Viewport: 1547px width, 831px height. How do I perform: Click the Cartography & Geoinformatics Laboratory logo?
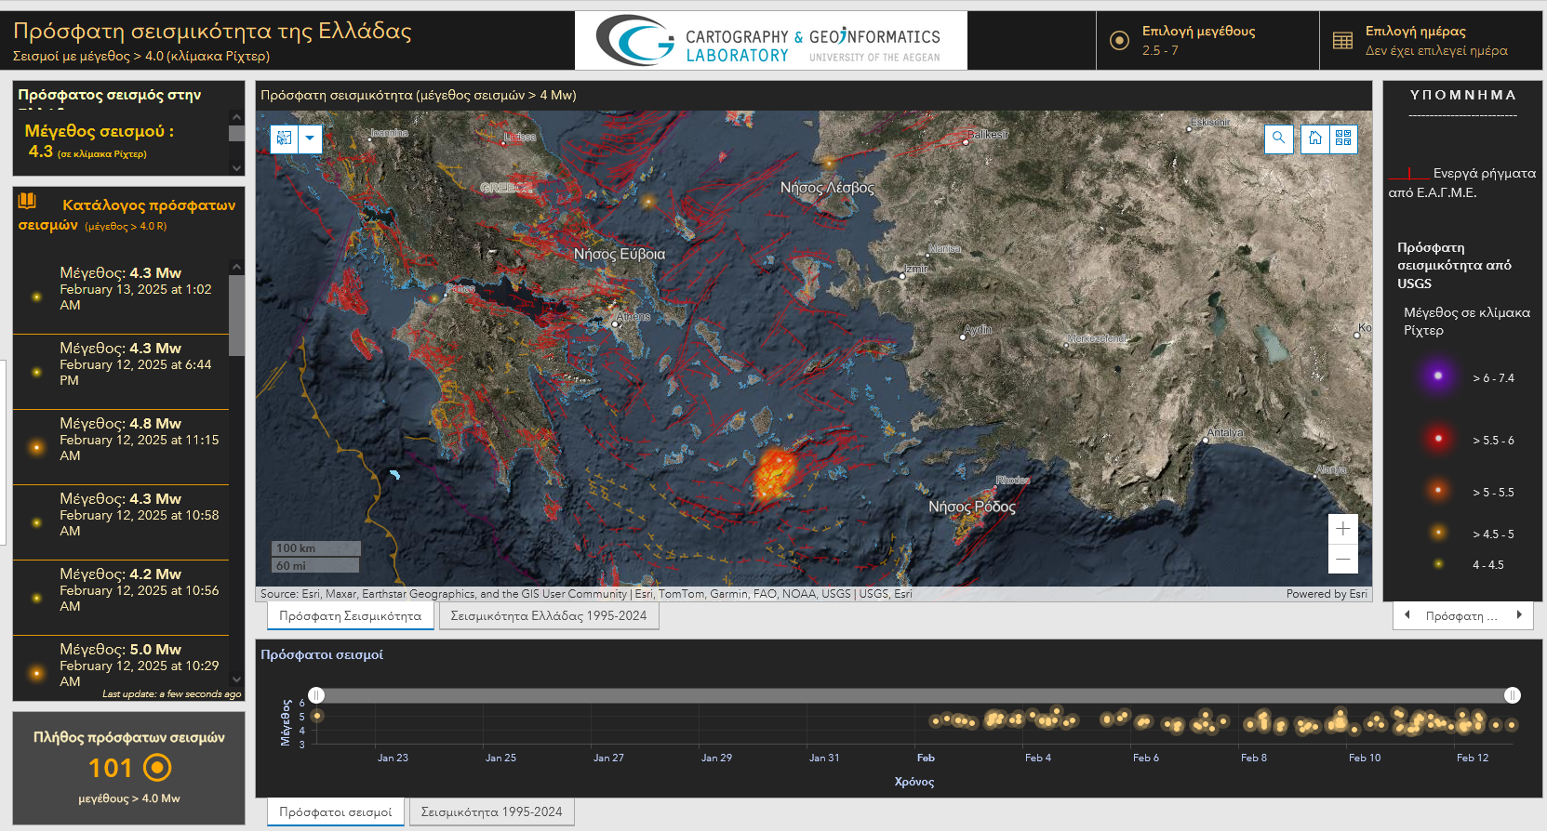[x=770, y=41]
